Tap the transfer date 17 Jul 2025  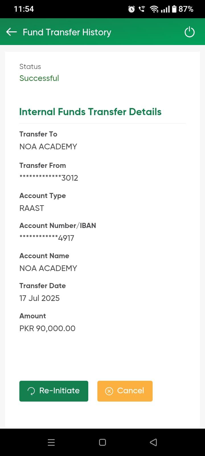tap(40, 298)
